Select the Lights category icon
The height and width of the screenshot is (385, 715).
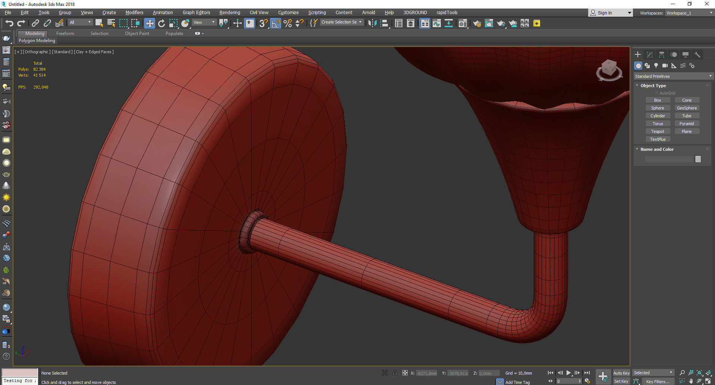point(656,66)
